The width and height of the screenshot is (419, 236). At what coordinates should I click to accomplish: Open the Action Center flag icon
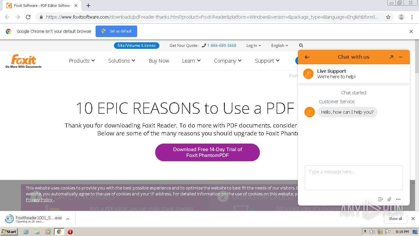pos(388,232)
